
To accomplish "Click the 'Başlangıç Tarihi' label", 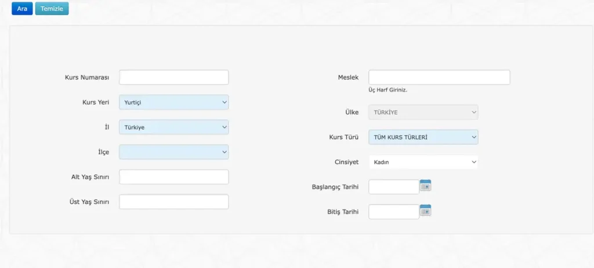I will pyautogui.click(x=335, y=187).
